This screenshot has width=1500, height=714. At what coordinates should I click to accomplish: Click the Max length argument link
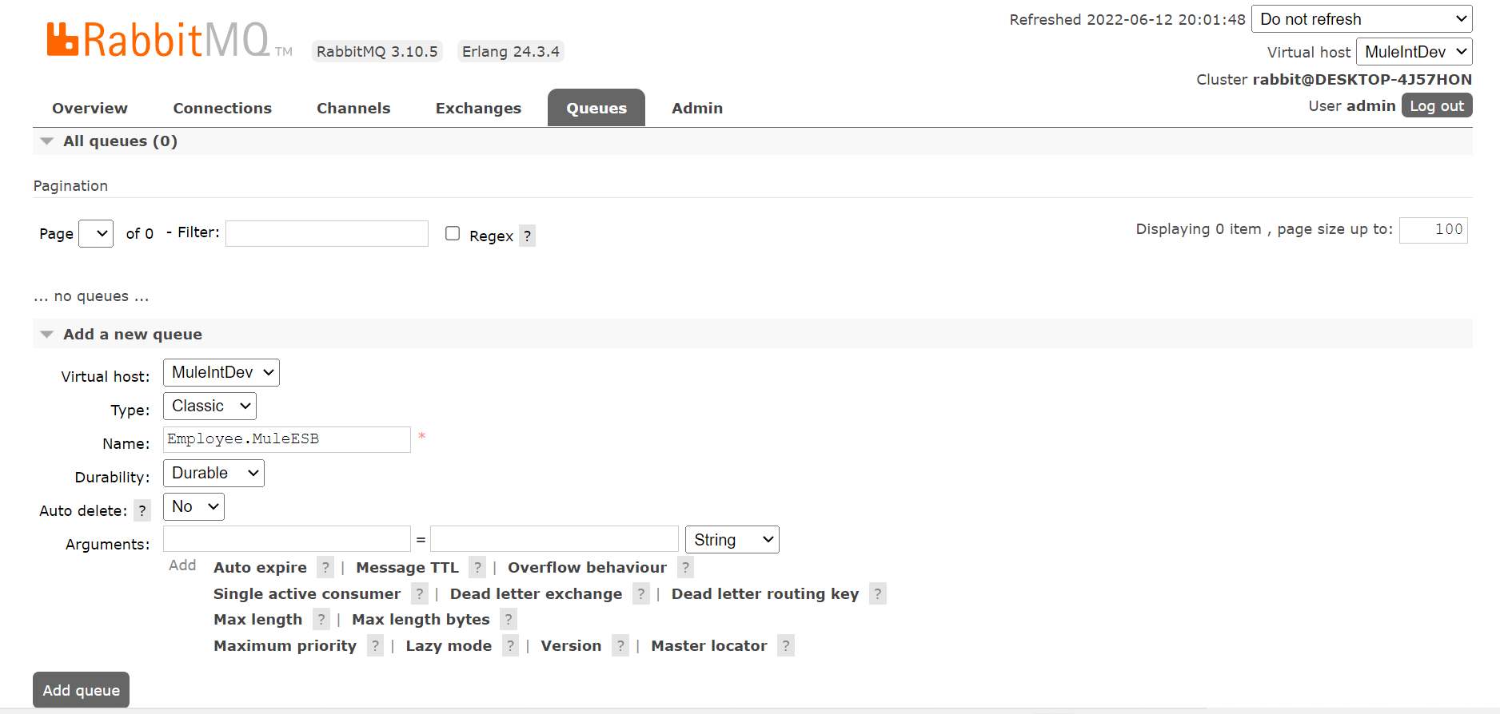257,619
